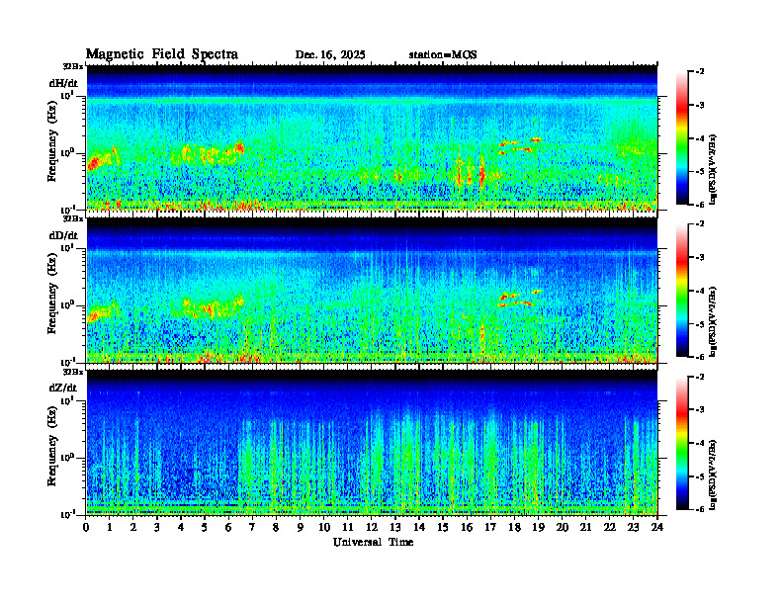783x605 pixels.
Task: Click the -4 tick on dZ/dt color scale
Action: tap(701, 443)
